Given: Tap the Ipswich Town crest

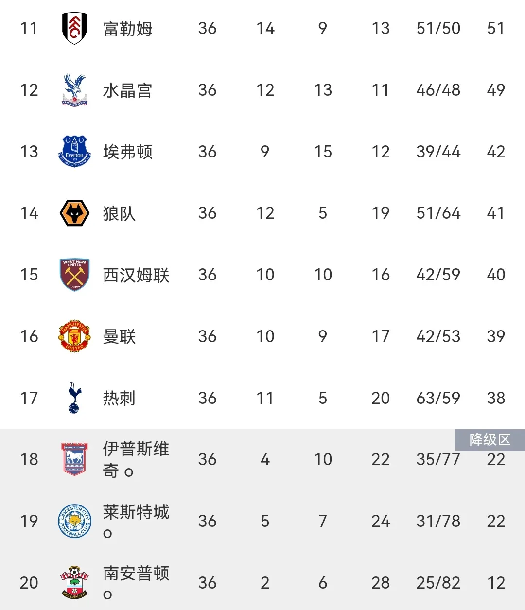Looking at the screenshot, I should point(74,459).
